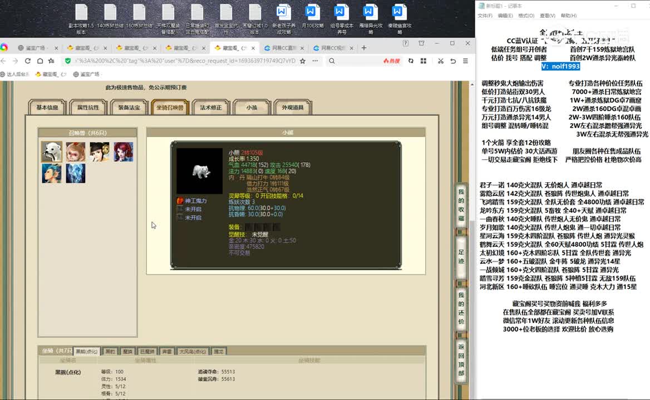Click the highlighted text V: noif1993 in Notepad
This screenshot has width=650, height=400.
pyautogui.click(x=560, y=66)
